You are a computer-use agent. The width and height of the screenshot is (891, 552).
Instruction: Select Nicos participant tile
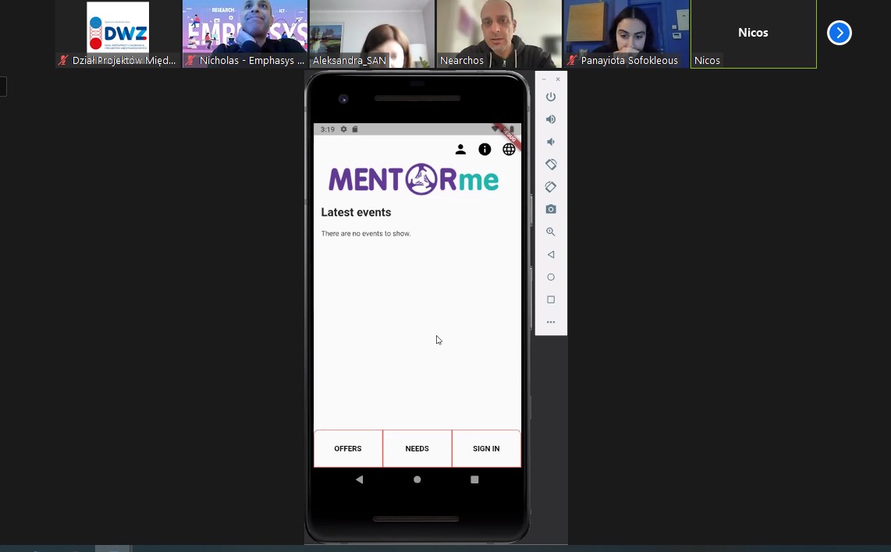(x=754, y=34)
